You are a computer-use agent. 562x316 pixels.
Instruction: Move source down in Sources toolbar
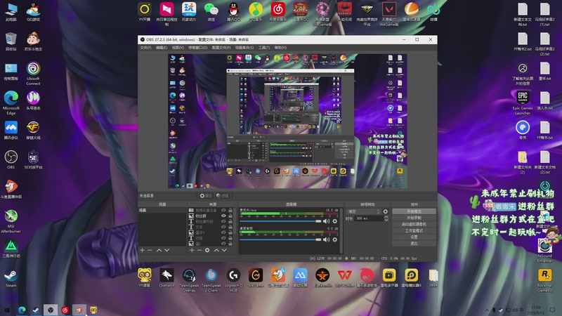coord(224,250)
